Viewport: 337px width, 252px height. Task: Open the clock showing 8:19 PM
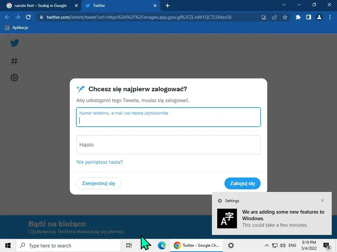pos(309,245)
